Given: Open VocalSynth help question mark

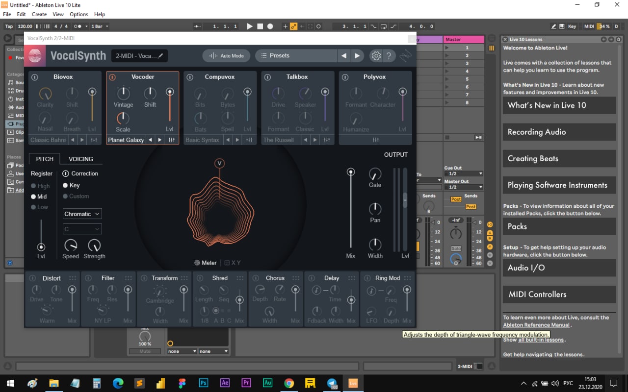Looking at the screenshot, I should pyautogui.click(x=388, y=56).
